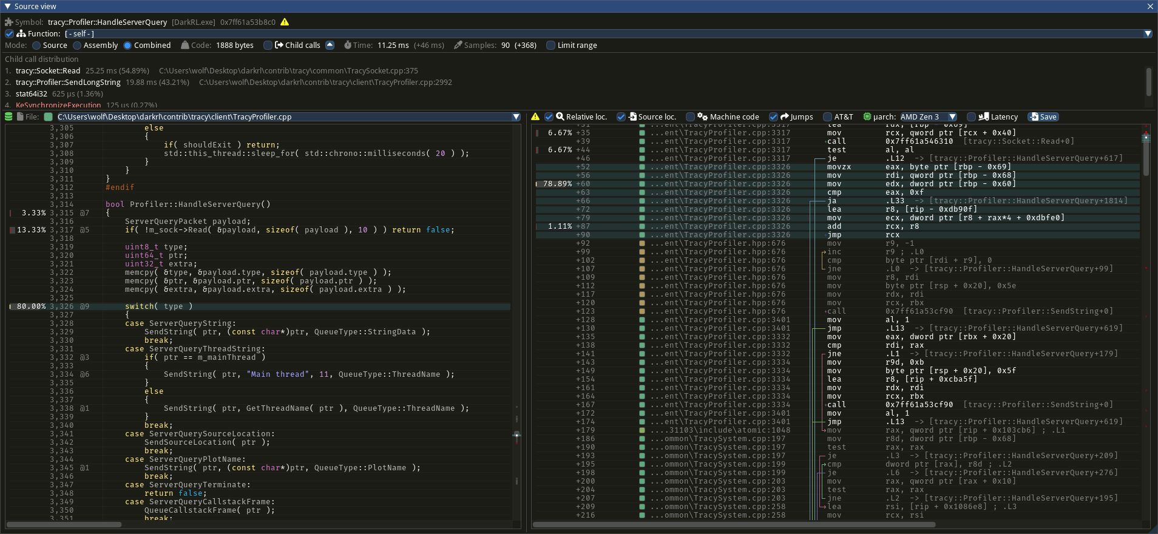The width and height of the screenshot is (1158, 534).
Task: Click the green file color swatch
Action: pyautogui.click(x=49, y=117)
